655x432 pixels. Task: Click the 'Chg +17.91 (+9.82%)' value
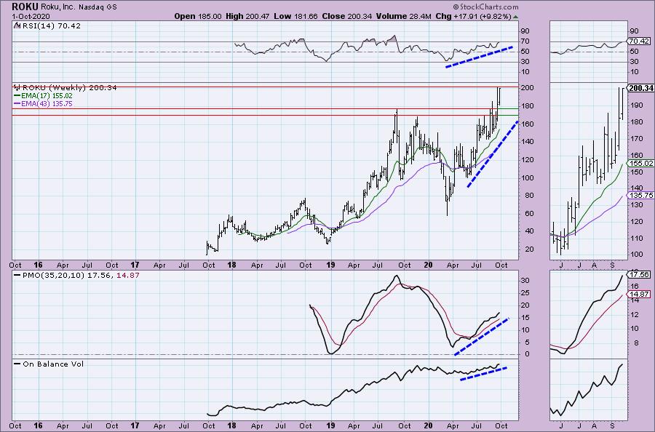tap(473, 16)
